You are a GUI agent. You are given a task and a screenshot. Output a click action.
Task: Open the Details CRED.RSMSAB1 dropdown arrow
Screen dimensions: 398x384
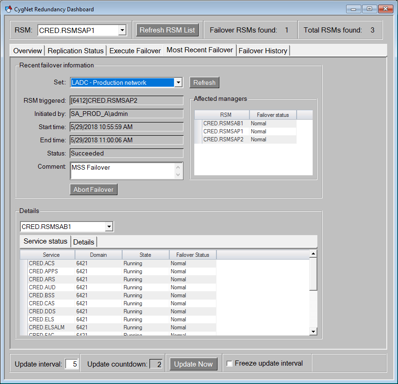pyautogui.click(x=109, y=227)
